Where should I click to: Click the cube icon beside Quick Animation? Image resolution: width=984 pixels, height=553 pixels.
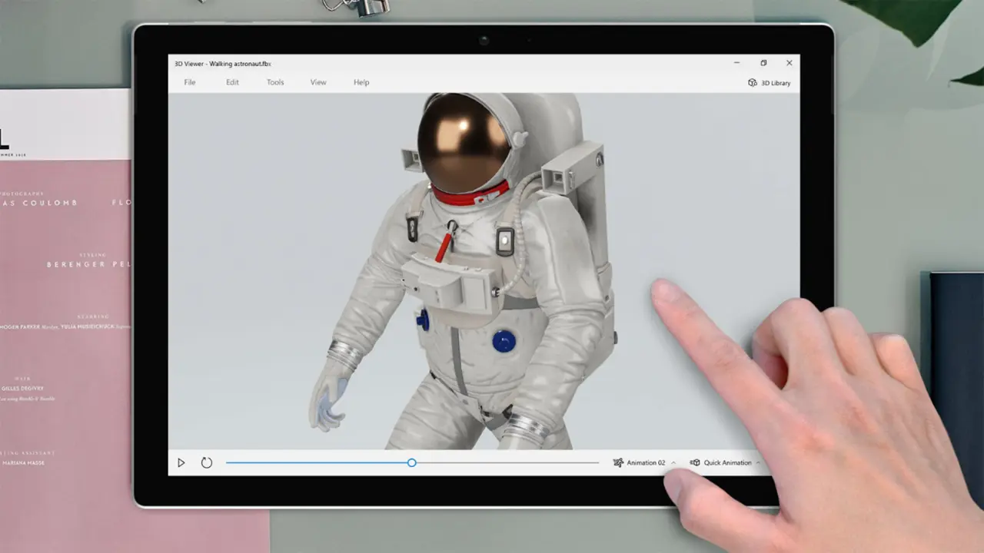tap(695, 463)
